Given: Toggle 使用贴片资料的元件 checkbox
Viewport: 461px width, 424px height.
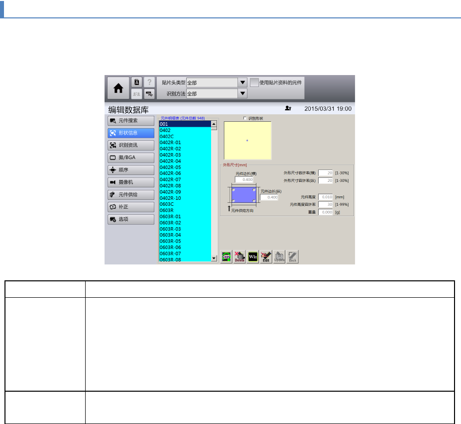Looking at the screenshot, I should pyautogui.click(x=254, y=83).
